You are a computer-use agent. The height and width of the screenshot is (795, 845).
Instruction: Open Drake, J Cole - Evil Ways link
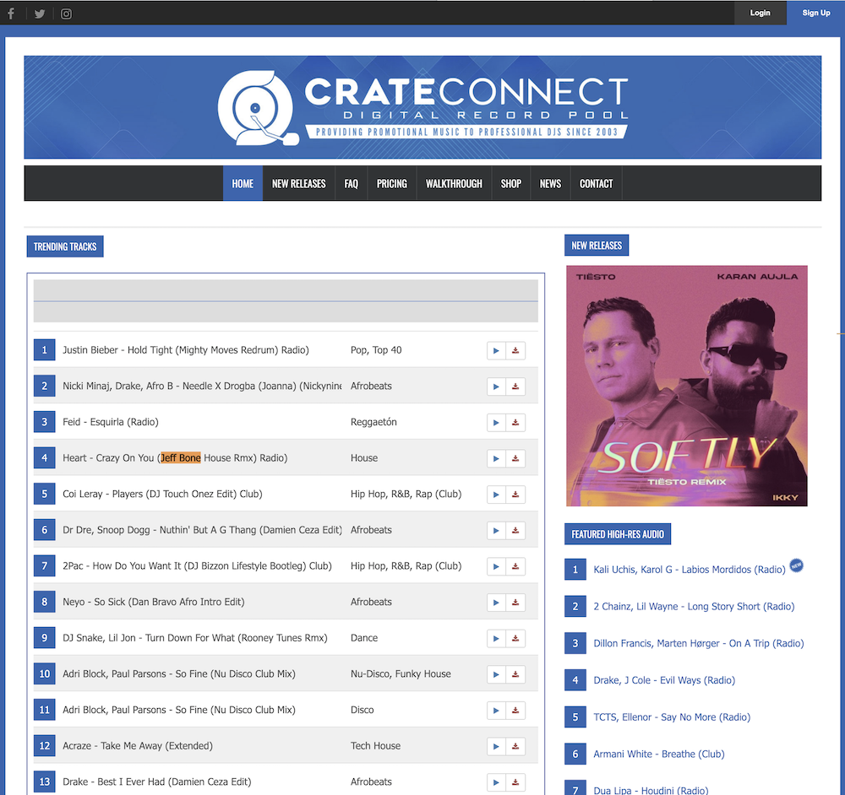click(x=664, y=680)
